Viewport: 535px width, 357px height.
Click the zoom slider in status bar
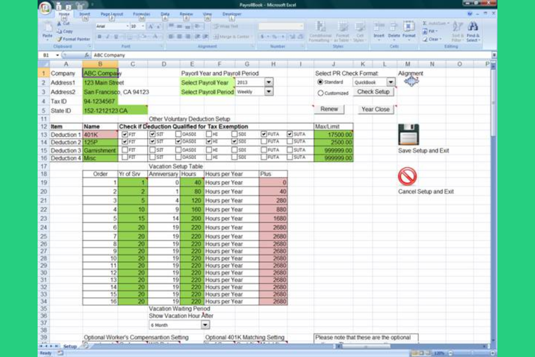tap(472, 353)
